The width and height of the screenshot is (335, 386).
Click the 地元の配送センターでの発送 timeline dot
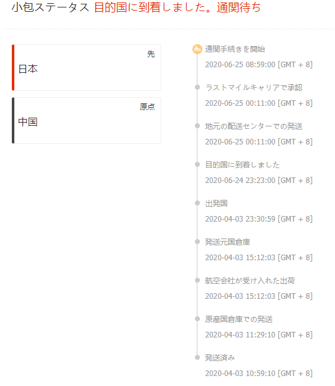(x=197, y=126)
